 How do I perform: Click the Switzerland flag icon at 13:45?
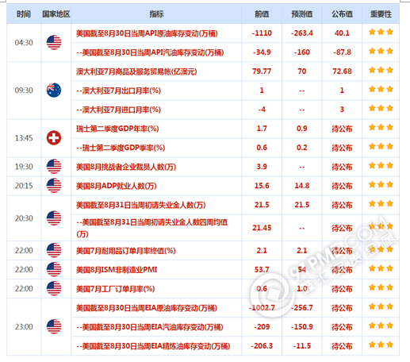click(54, 138)
